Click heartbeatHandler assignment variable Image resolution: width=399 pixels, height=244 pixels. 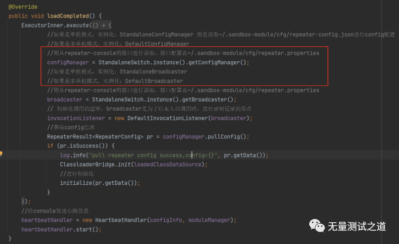(x=47, y=220)
